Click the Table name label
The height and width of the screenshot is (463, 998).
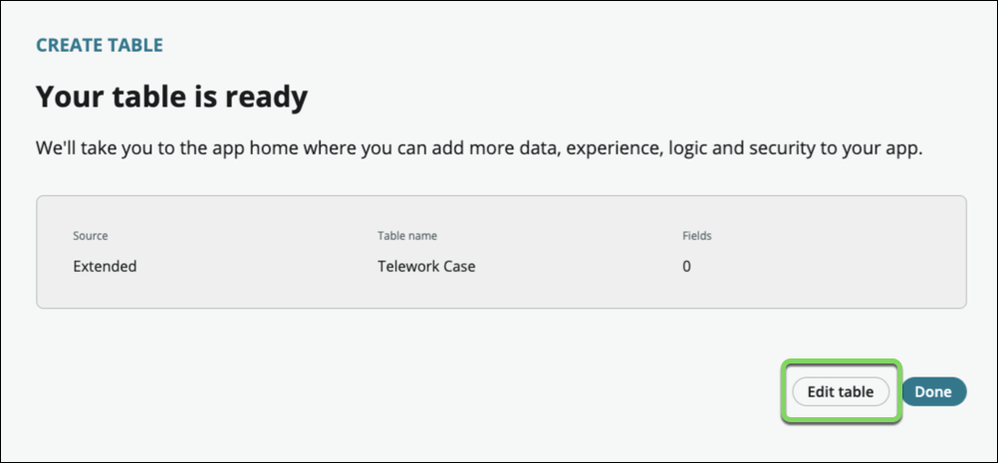(x=407, y=236)
